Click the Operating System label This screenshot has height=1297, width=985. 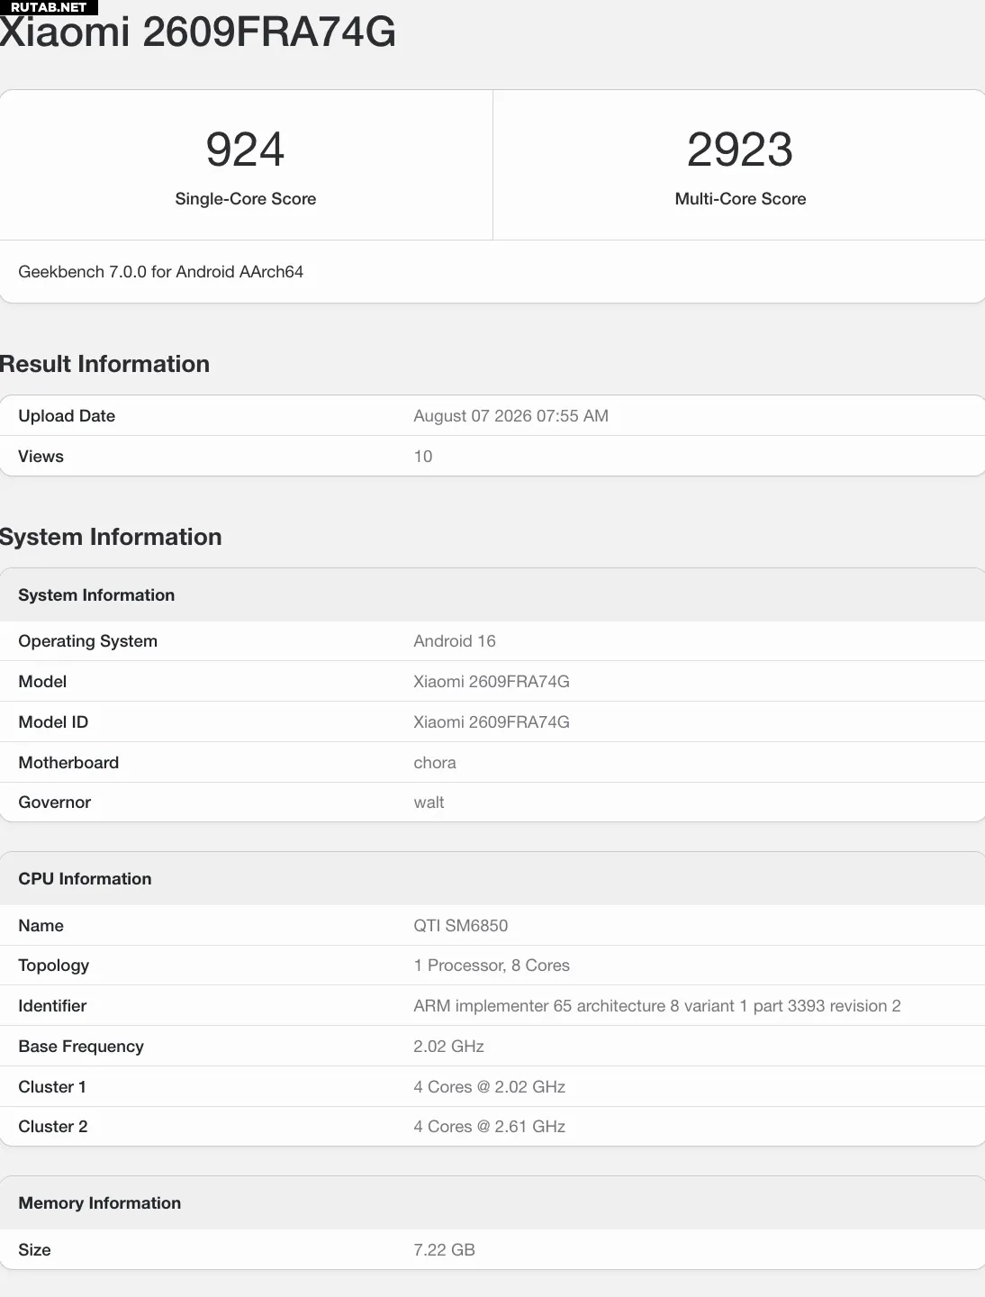88,641
